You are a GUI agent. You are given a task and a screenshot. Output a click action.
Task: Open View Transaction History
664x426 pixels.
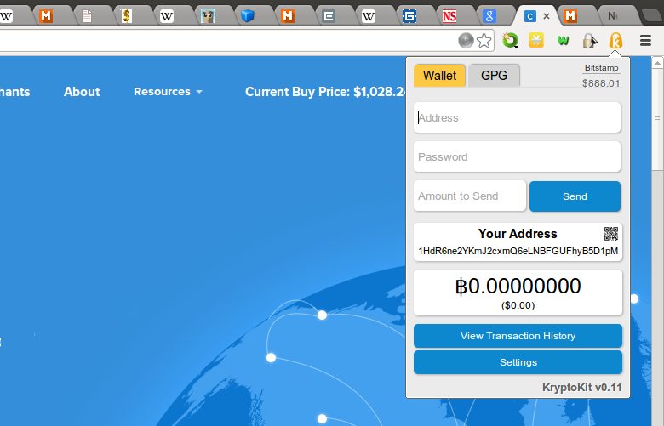pyautogui.click(x=518, y=336)
